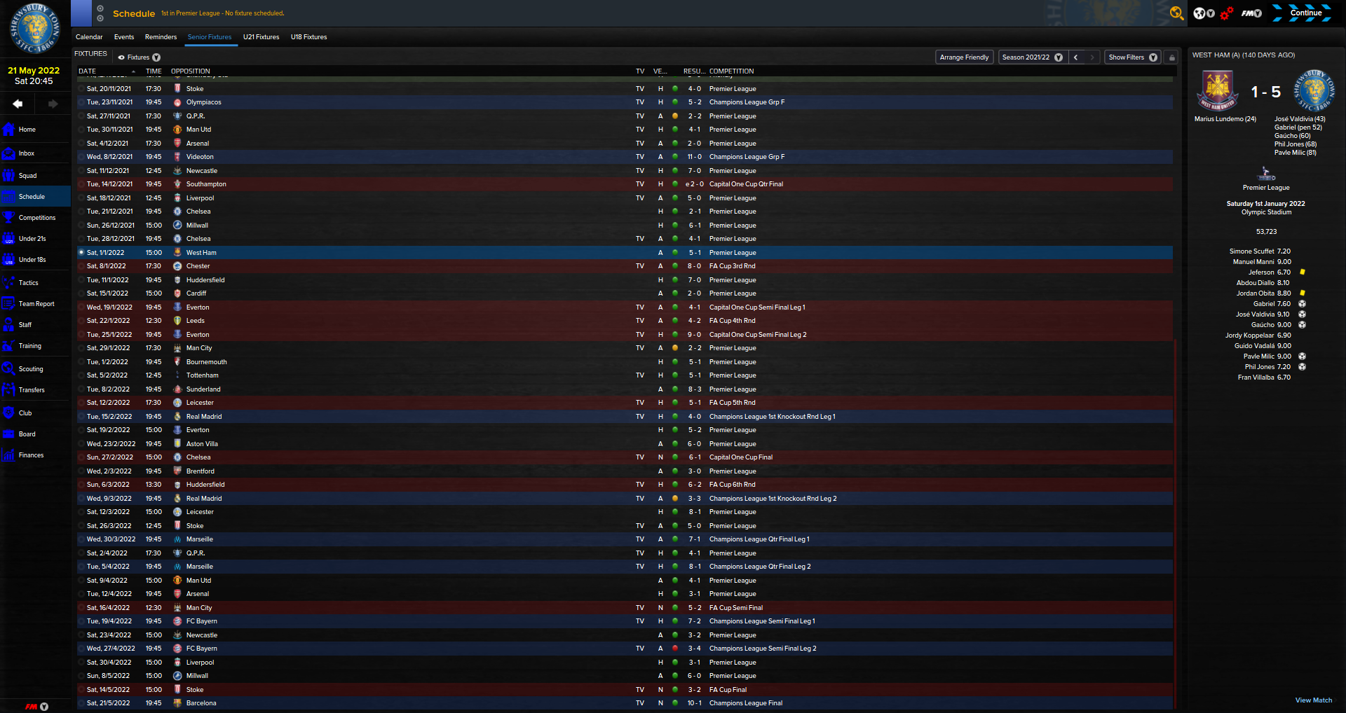Open the Season 2021/22 dropdown
The height and width of the screenshot is (713, 1346).
point(1032,57)
